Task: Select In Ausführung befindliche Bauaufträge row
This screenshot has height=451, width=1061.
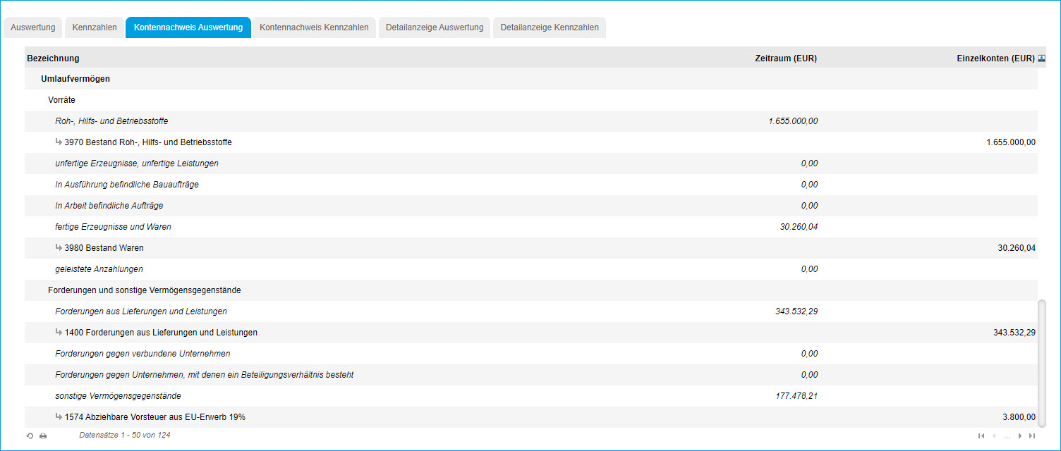Action: pos(531,185)
